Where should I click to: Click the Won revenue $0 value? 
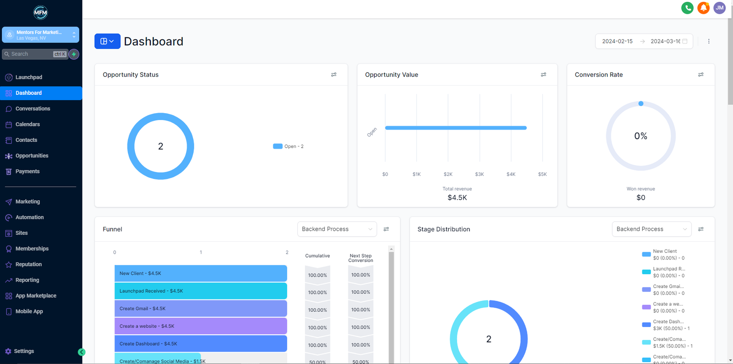640,198
